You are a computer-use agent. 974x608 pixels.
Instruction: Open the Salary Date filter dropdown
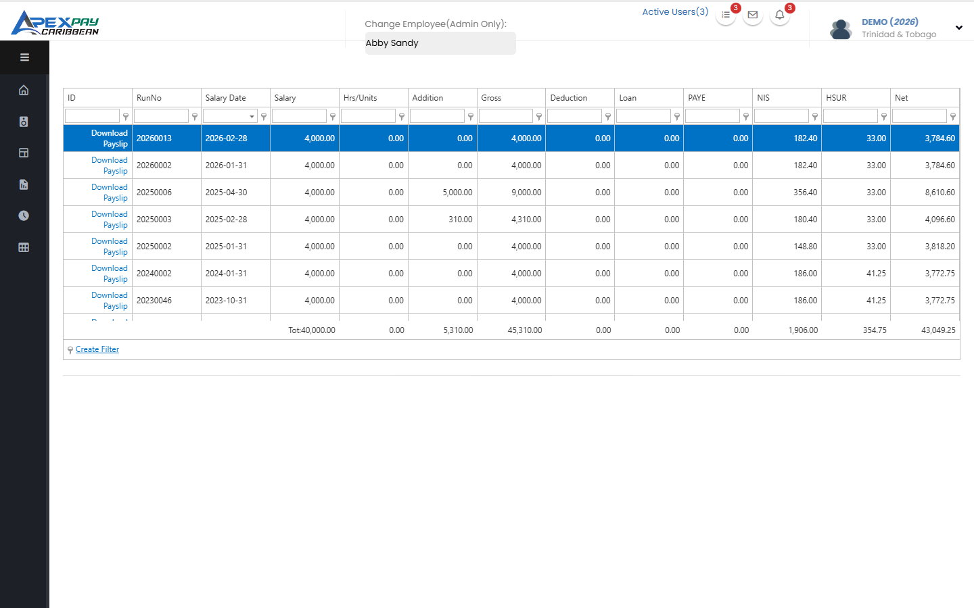[252, 116]
